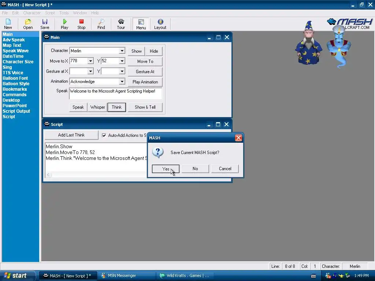Close the MASH save dialog with the red X
This screenshot has height=281, width=375.
click(x=238, y=138)
